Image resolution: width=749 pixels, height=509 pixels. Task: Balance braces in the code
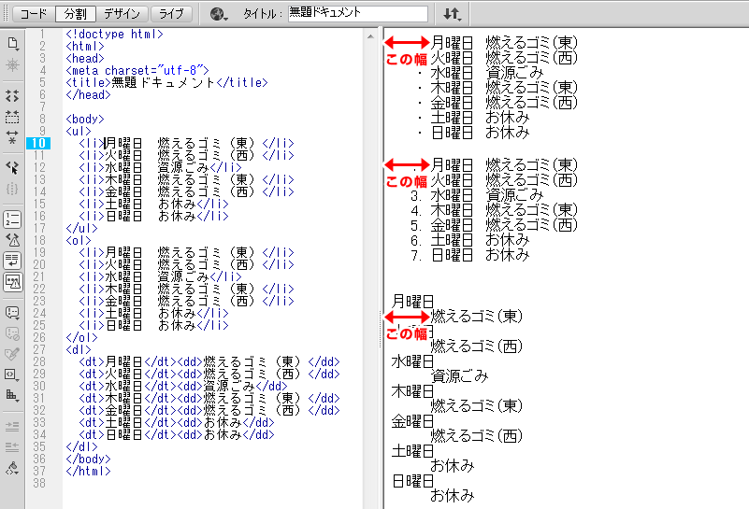(x=12, y=189)
